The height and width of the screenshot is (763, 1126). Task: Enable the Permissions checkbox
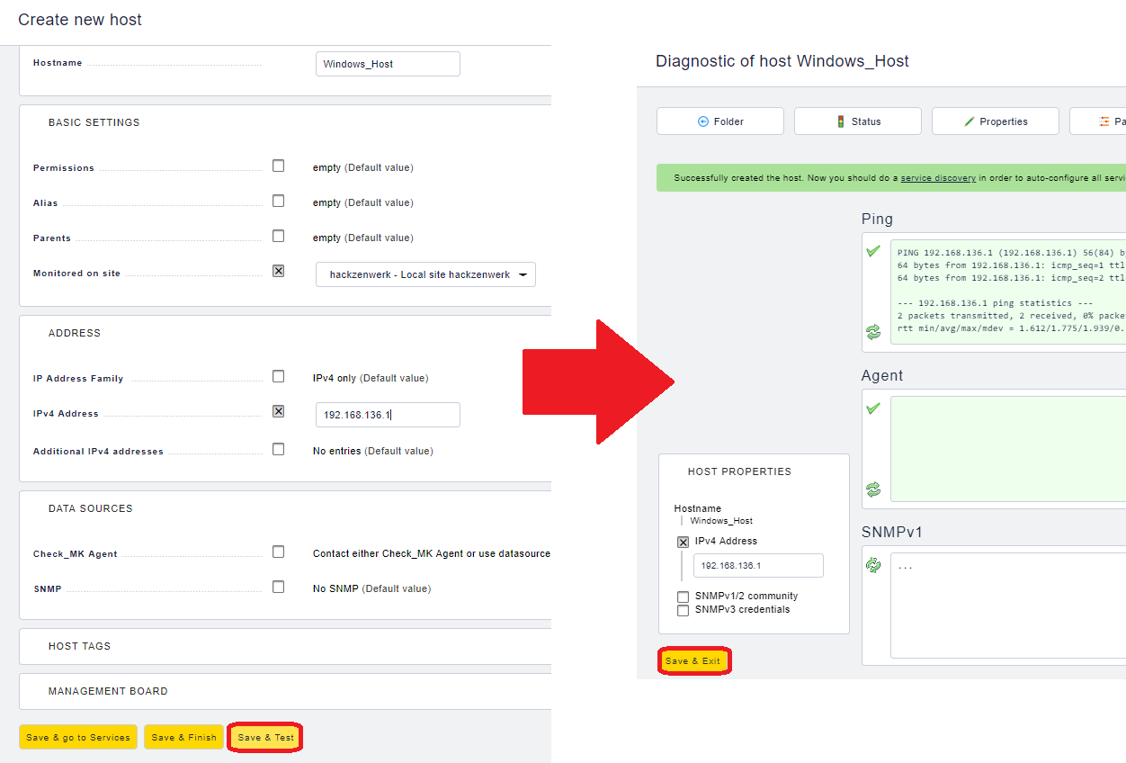pyautogui.click(x=278, y=166)
